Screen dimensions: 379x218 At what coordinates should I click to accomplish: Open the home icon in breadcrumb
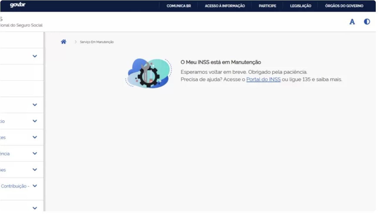coord(63,42)
